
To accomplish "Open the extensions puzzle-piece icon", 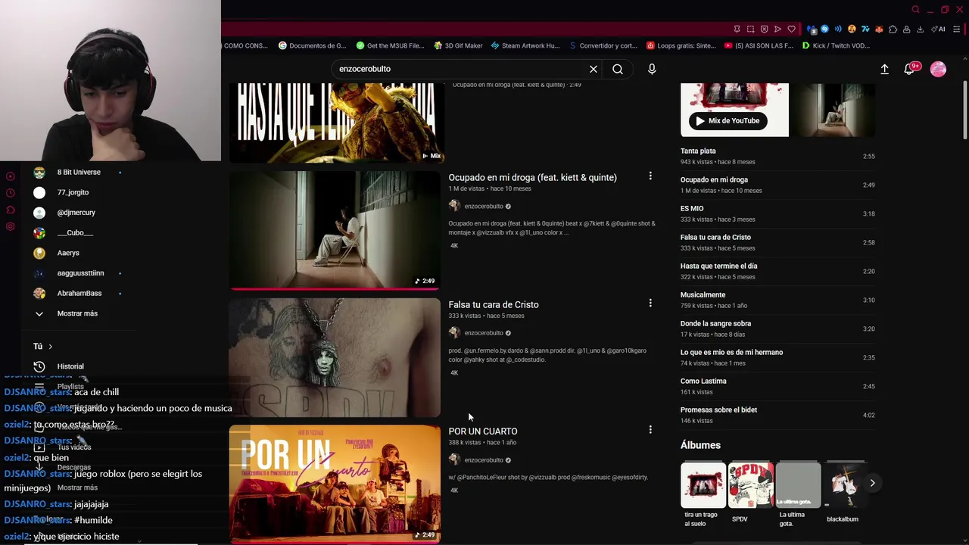I will [893, 30].
